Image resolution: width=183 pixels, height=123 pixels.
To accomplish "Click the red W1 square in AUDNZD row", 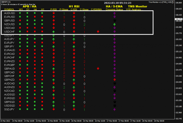I will [20, 87].
